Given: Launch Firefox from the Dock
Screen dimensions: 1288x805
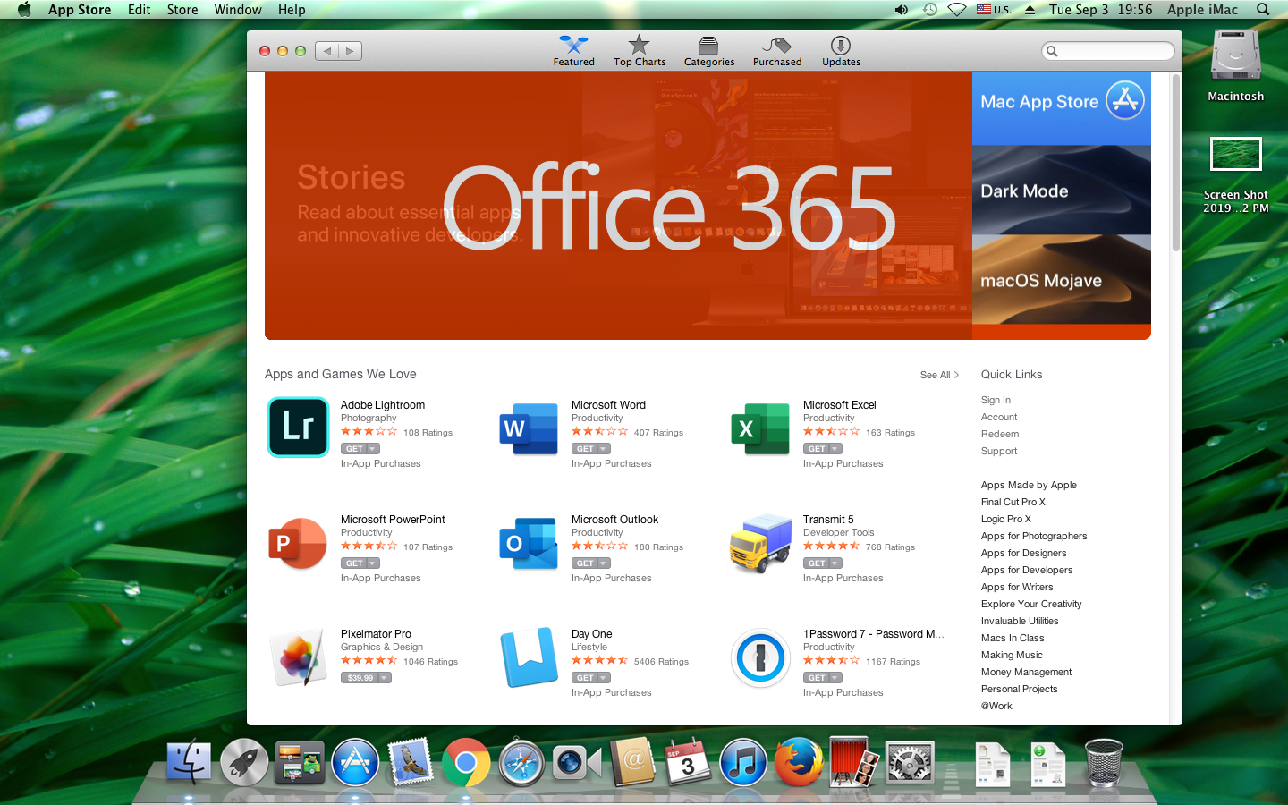Looking at the screenshot, I should 799,762.
